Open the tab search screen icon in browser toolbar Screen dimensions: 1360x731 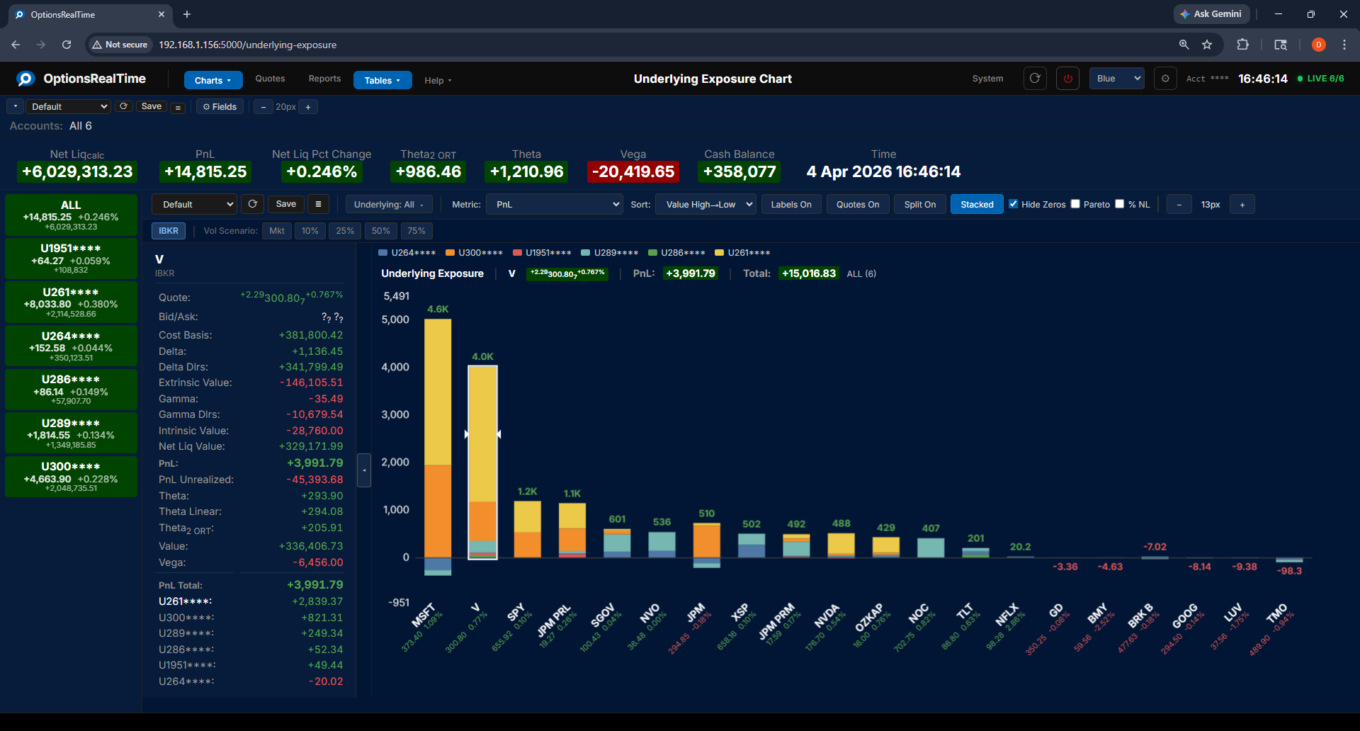point(1281,45)
